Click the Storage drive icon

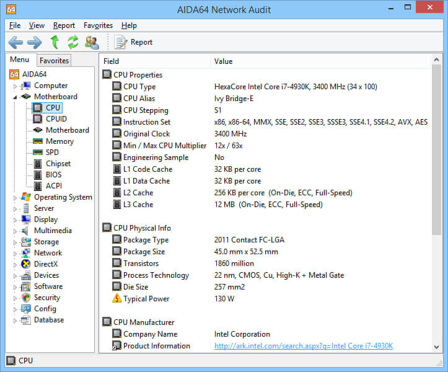(x=26, y=242)
